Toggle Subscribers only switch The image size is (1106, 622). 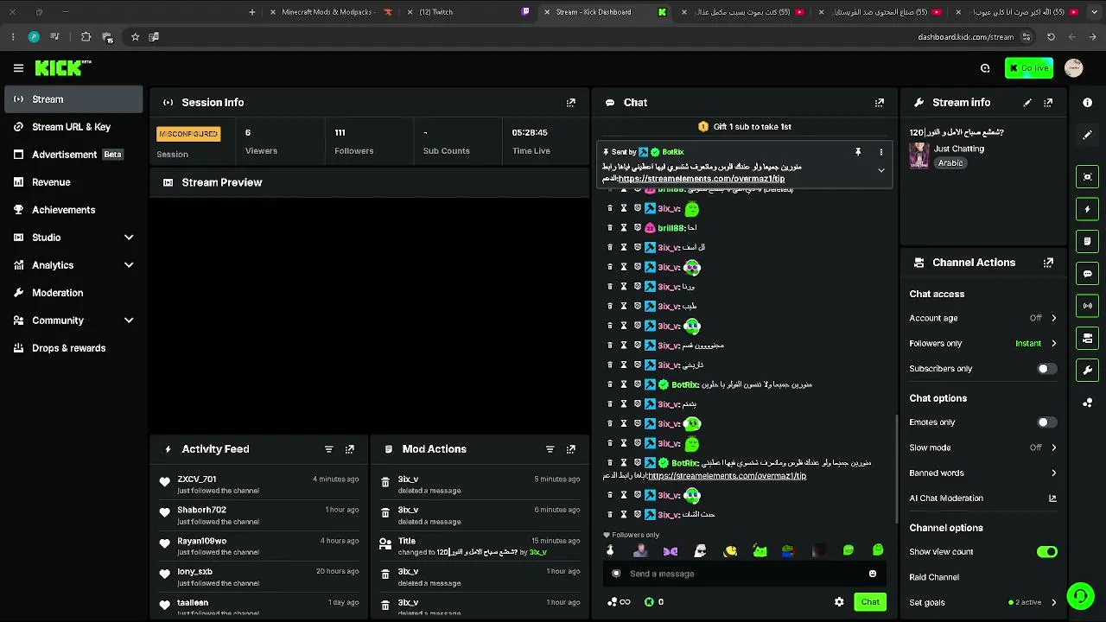(x=1046, y=369)
